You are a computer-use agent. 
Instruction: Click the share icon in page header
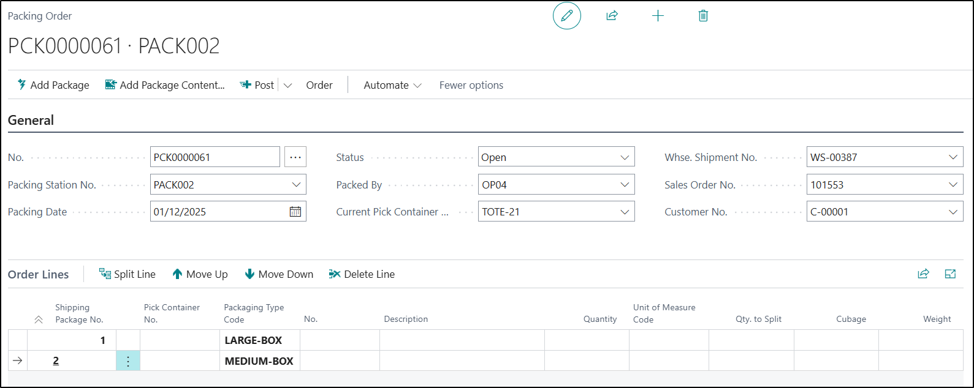pyautogui.click(x=612, y=16)
